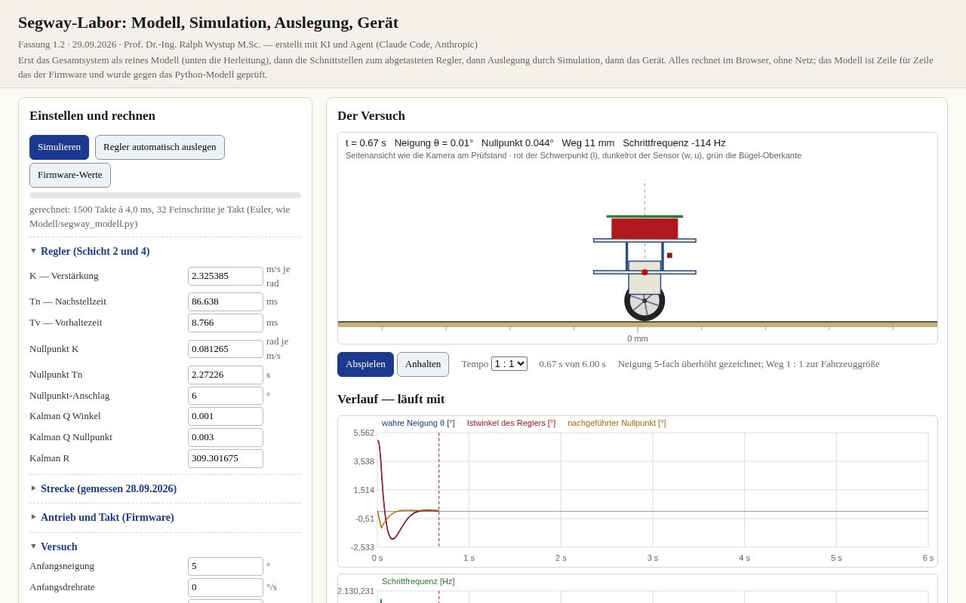
Task: Click the '0.67 s von 6.00 s' time readout
Action: 572,364
